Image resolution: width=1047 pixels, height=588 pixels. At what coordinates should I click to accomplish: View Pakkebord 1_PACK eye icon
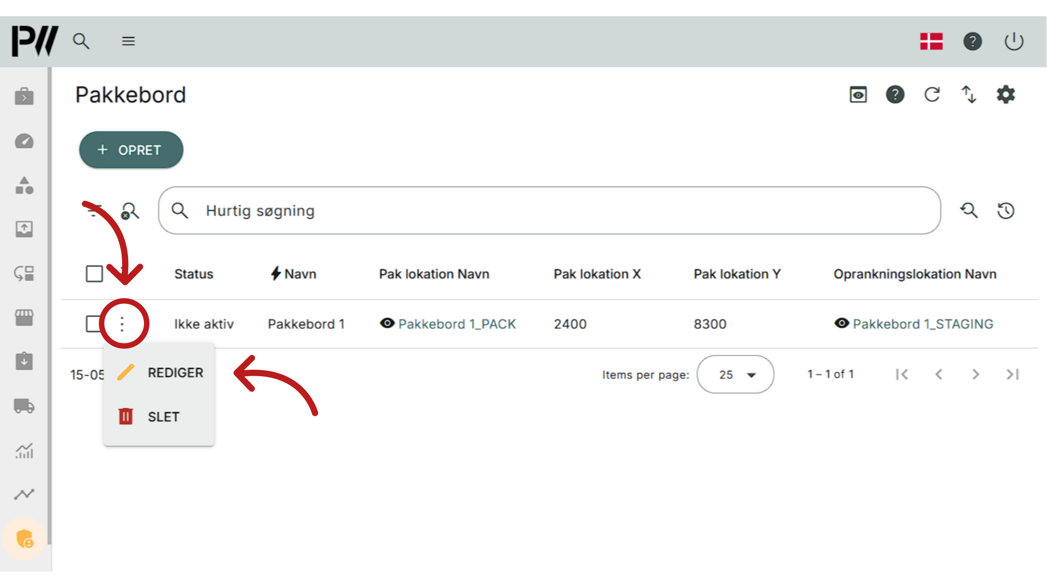tap(387, 323)
